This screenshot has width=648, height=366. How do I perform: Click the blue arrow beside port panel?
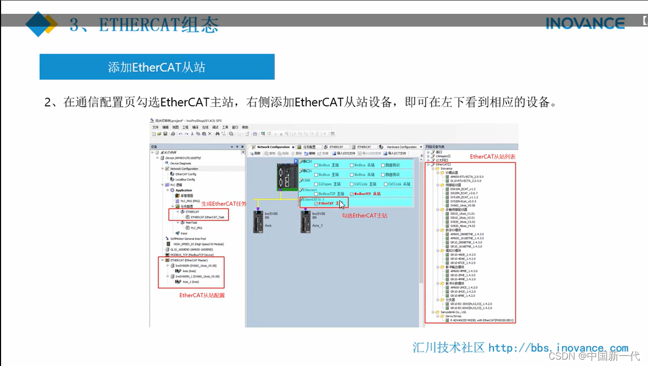click(296, 161)
